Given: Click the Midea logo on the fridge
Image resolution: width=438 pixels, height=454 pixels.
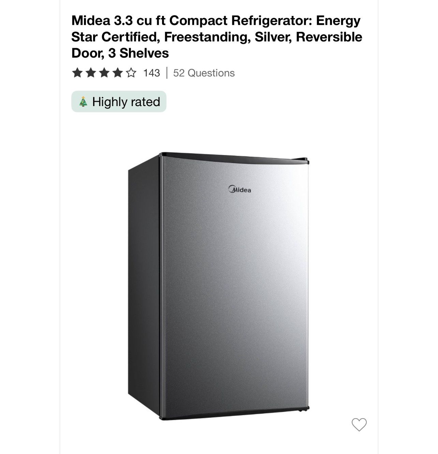Looking at the screenshot, I should (240, 190).
